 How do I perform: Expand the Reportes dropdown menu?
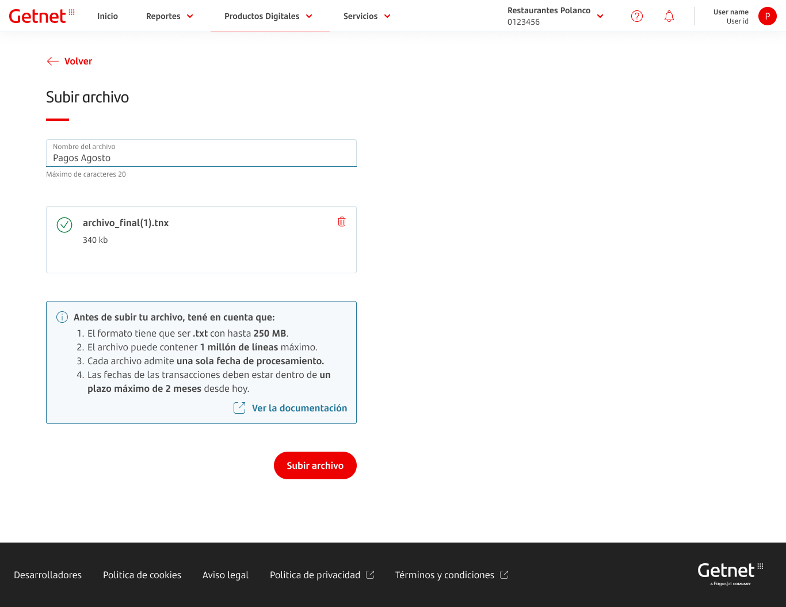click(x=170, y=16)
